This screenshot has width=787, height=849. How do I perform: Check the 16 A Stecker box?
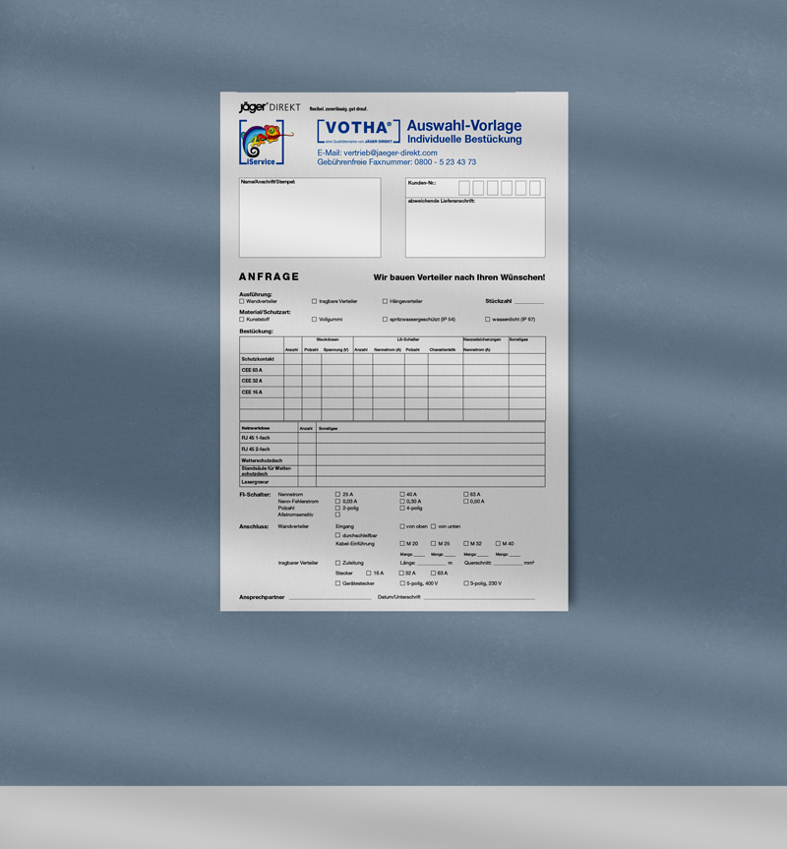tap(369, 573)
